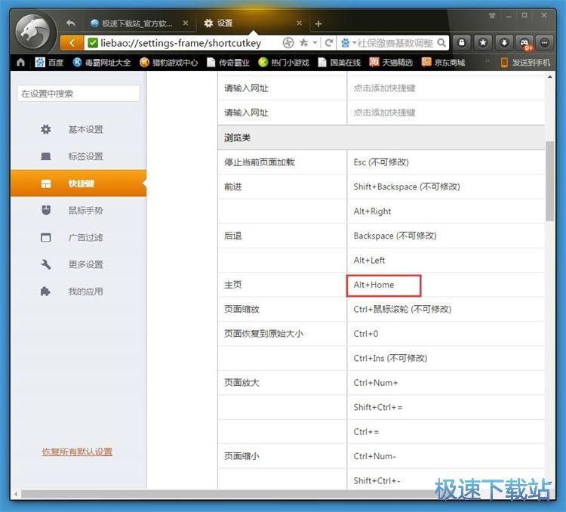The width and height of the screenshot is (566, 512).
Task: Click the first 请输入网址 field
Action: point(282,88)
